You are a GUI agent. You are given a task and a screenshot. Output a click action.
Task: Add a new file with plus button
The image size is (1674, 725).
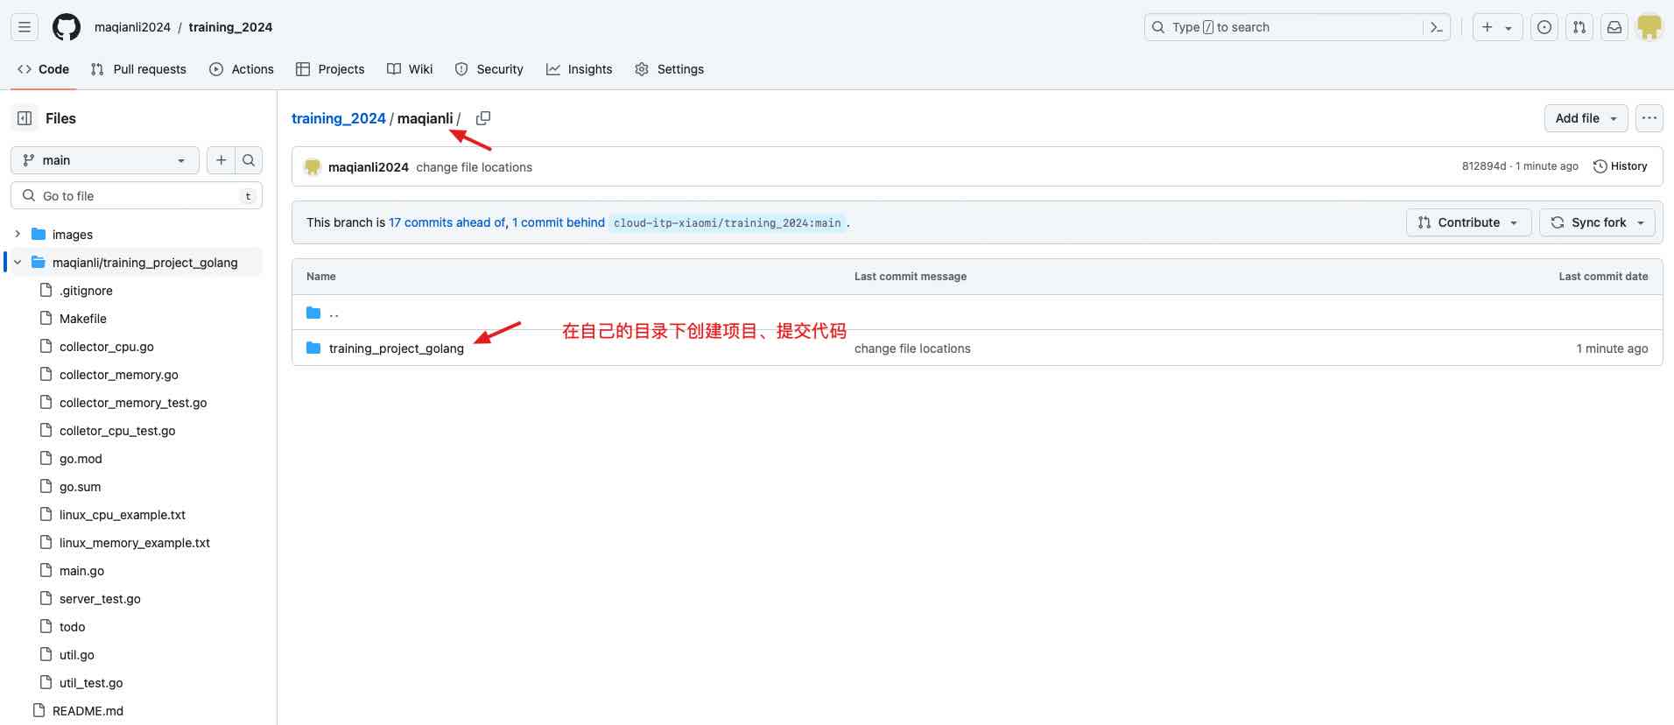tap(221, 160)
